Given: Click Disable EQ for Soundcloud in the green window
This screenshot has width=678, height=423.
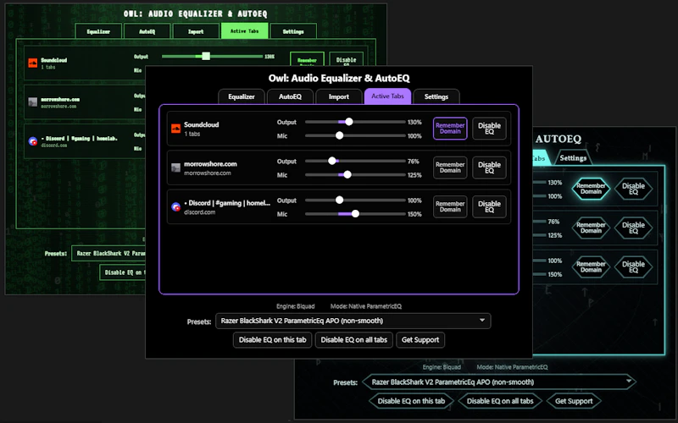Looking at the screenshot, I should coord(346,59).
